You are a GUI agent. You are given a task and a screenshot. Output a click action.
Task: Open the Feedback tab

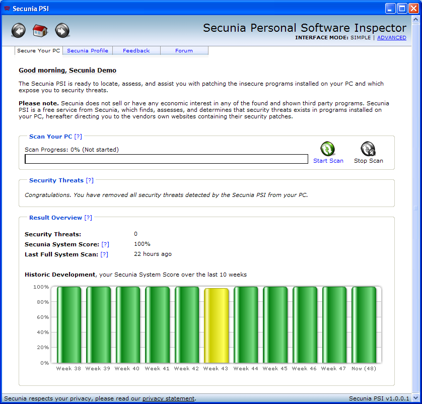tap(136, 50)
